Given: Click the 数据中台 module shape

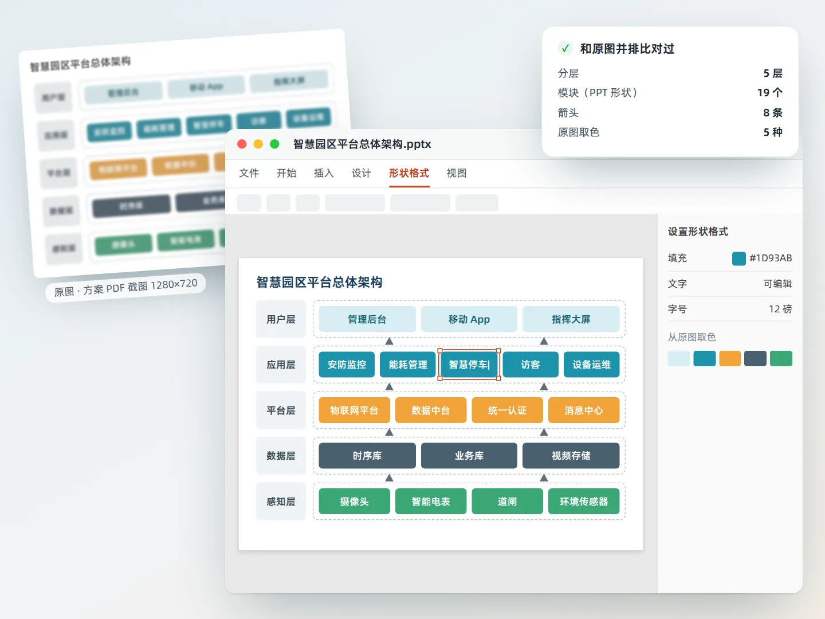Looking at the screenshot, I should [x=431, y=410].
